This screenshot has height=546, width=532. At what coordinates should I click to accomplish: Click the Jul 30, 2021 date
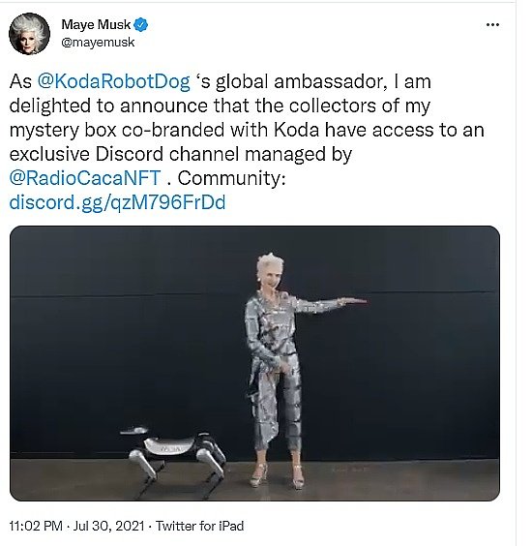[108, 526]
